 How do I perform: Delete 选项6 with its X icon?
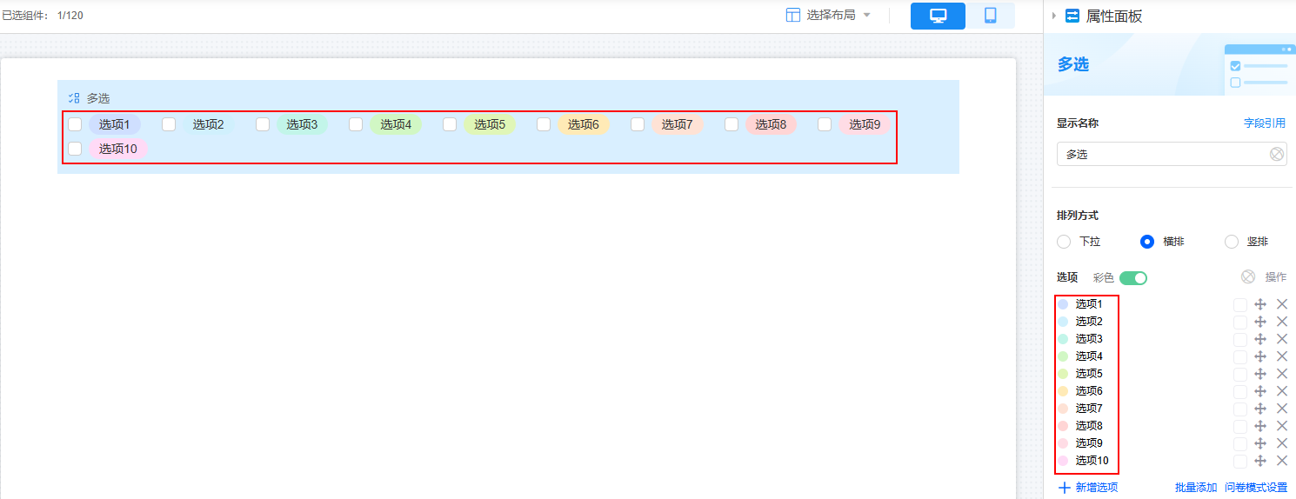[1281, 391]
